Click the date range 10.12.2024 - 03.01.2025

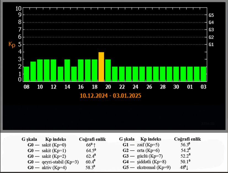click(111, 96)
